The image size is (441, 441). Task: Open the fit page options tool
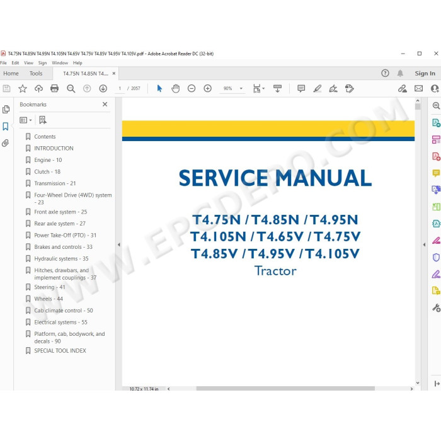[259, 89]
